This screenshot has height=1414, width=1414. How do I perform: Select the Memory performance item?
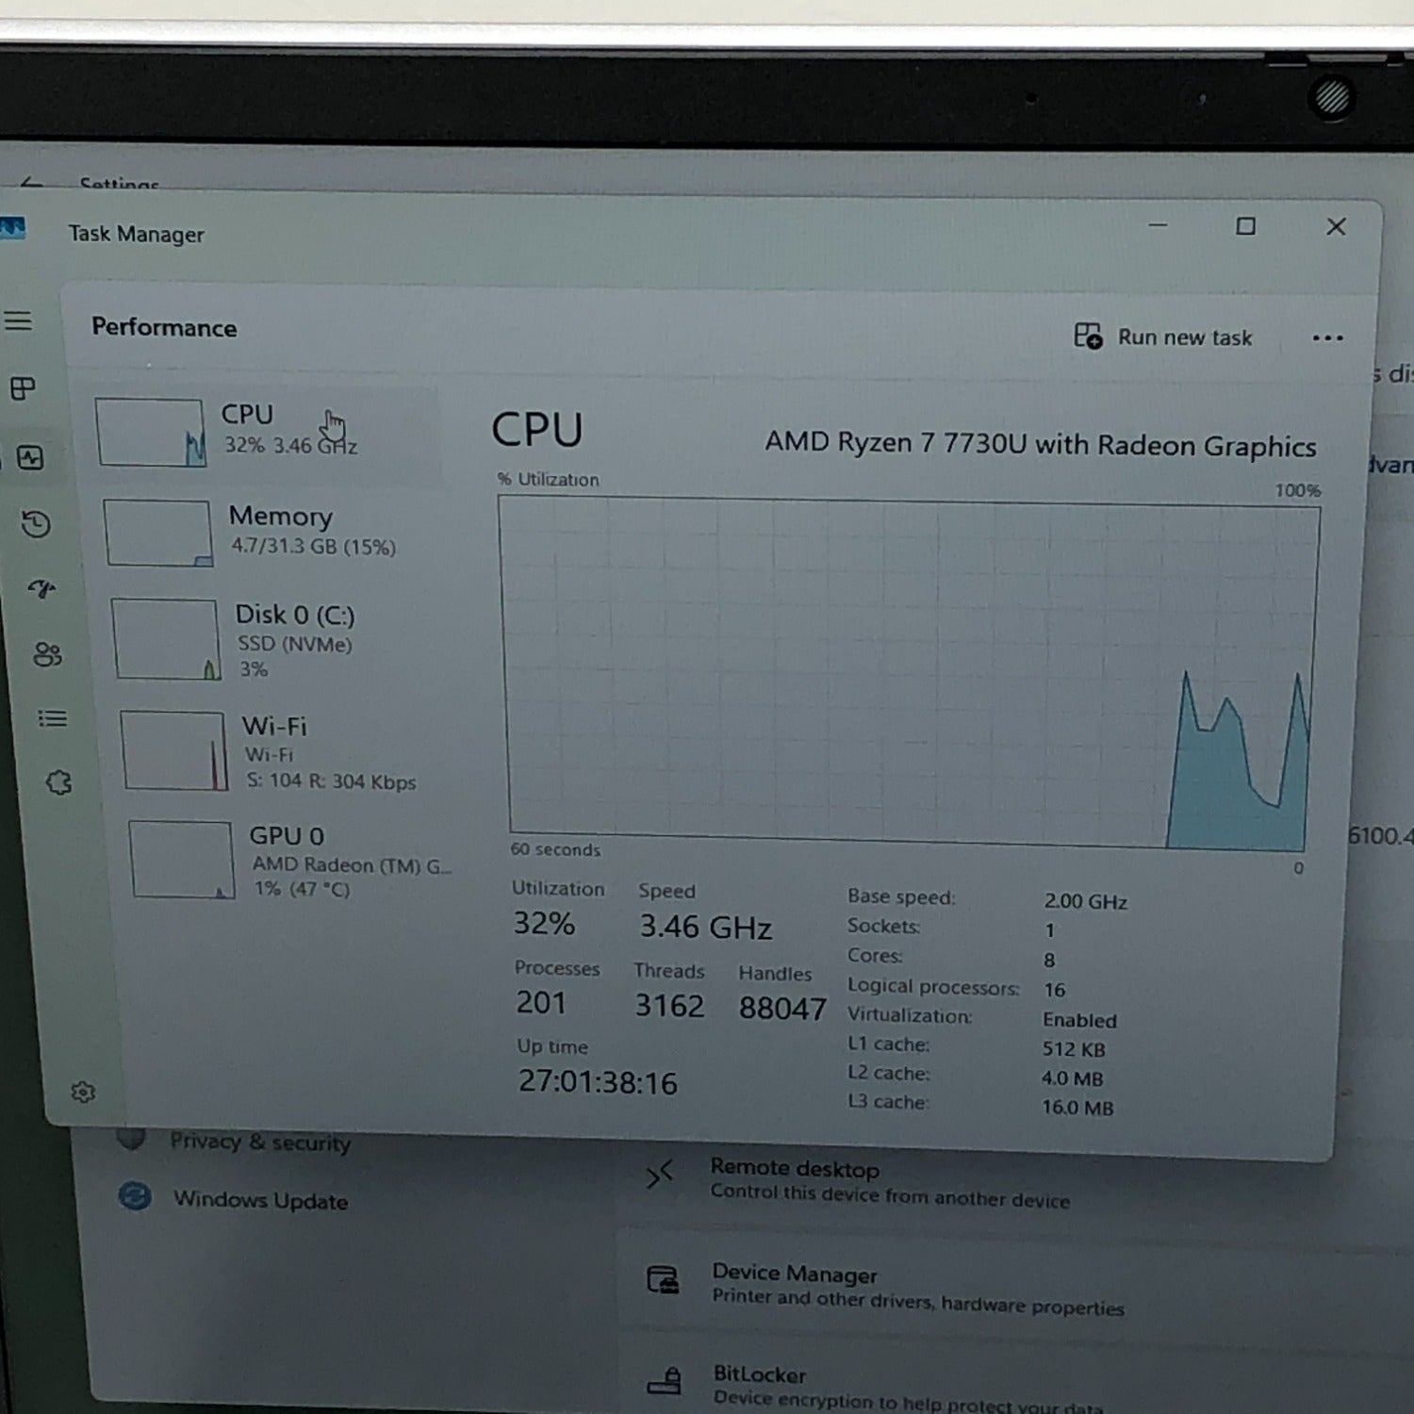click(273, 532)
